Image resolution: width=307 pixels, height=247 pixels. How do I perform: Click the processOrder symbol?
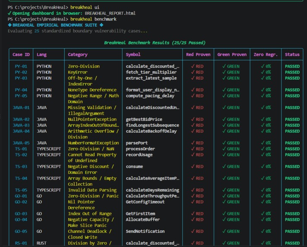point(141,149)
